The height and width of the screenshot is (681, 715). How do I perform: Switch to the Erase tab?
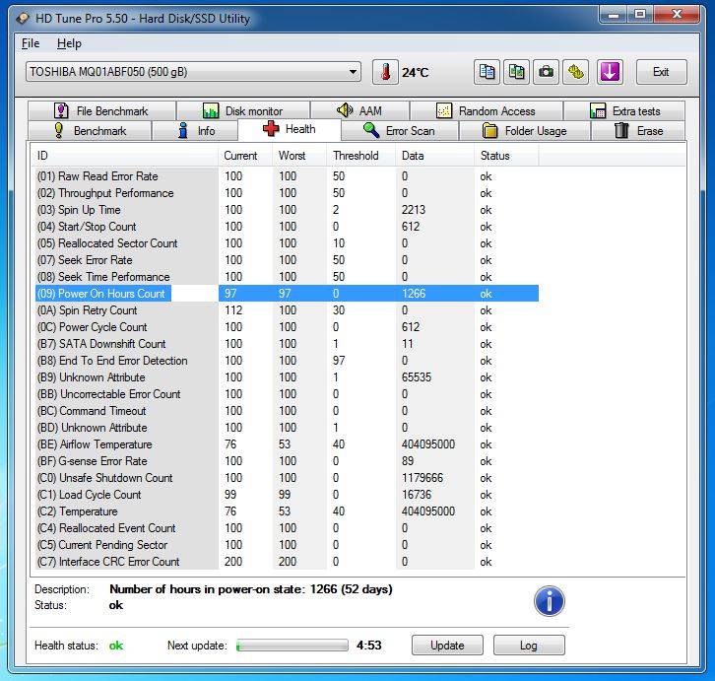click(x=638, y=131)
